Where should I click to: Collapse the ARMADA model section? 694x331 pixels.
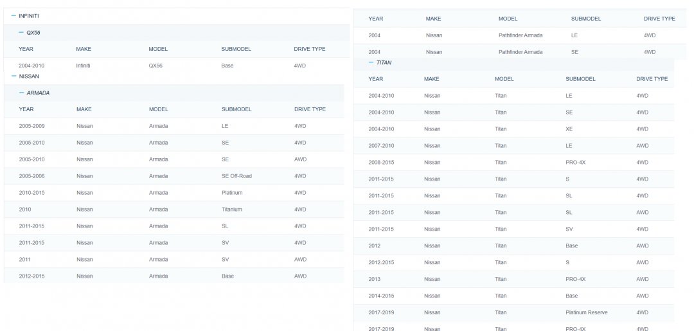(21, 93)
